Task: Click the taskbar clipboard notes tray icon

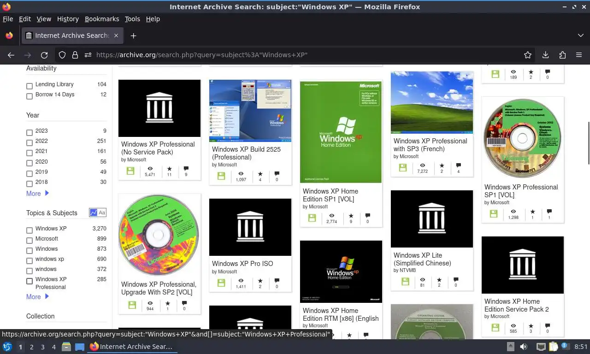Action: (x=554, y=347)
